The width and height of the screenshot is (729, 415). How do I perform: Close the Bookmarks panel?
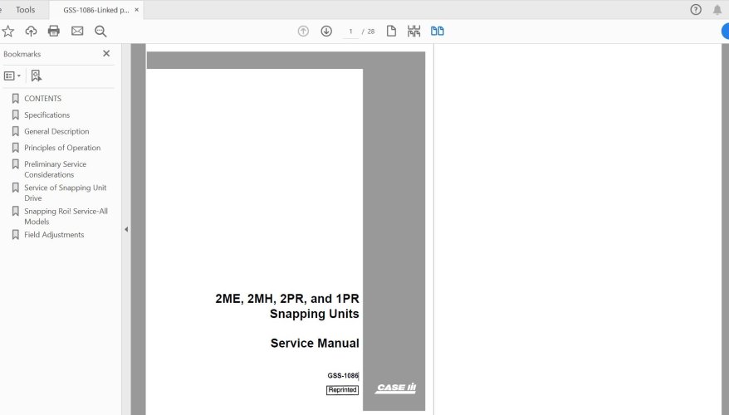tap(106, 53)
